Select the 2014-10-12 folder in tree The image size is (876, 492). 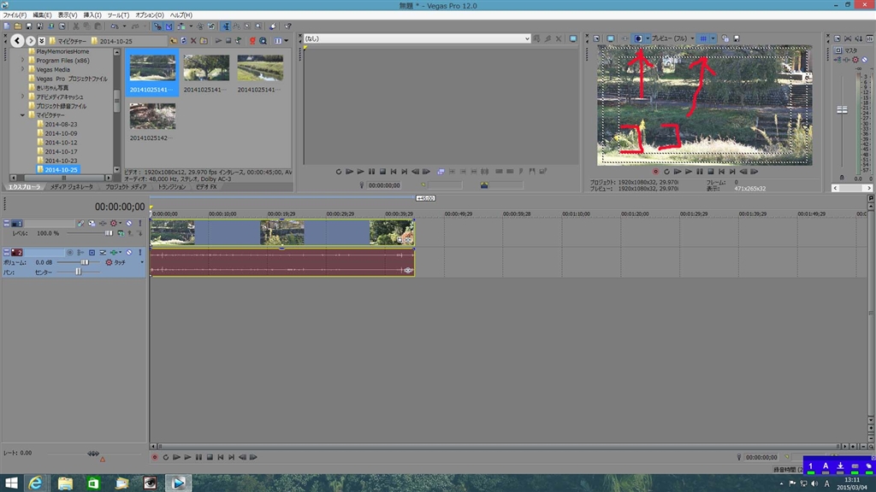coord(61,142)
